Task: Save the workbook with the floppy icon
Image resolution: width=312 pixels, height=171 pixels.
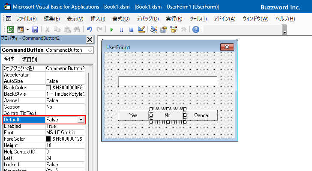Action: (x=35, y=29)
